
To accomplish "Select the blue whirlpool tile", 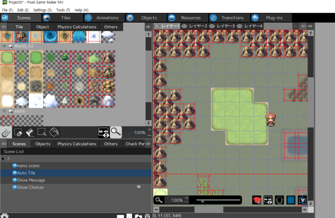I will [x=50, y=37].
